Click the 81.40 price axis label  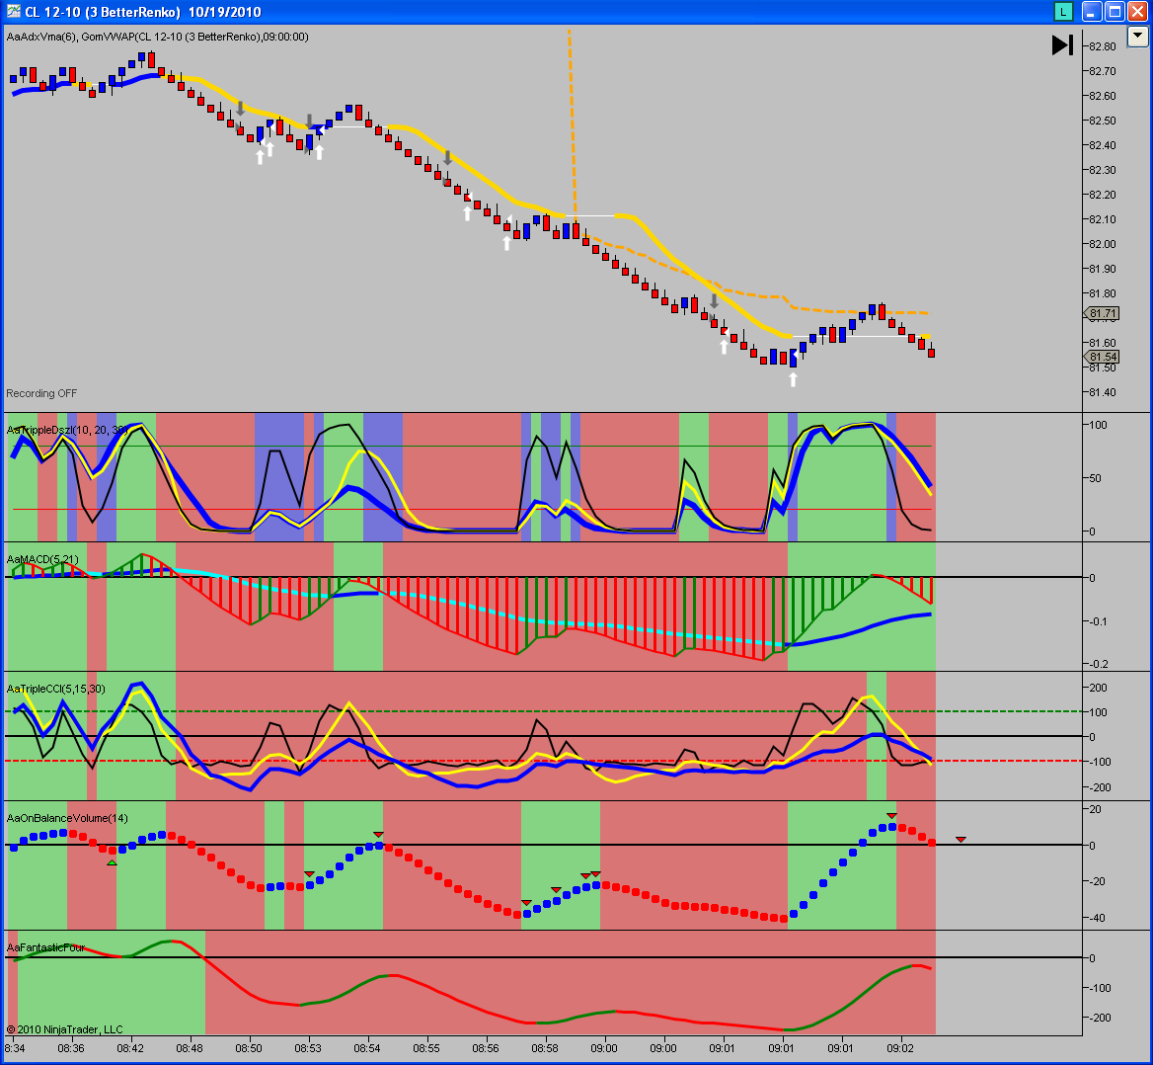tap(1103, 392)
